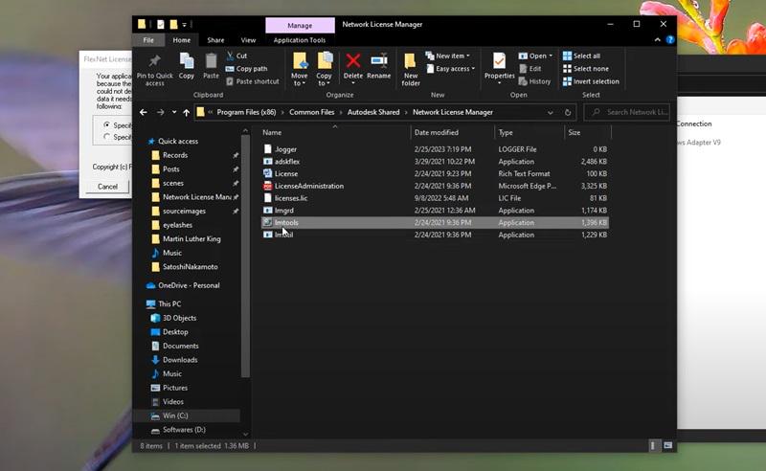The width and height of the screenshot is (766, 471).
Task: Open the Help question mark icon
Action: (x=670, y=40)
